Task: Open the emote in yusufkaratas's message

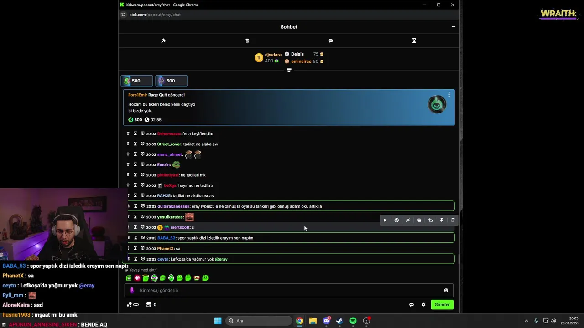Action: click(189, 217)
